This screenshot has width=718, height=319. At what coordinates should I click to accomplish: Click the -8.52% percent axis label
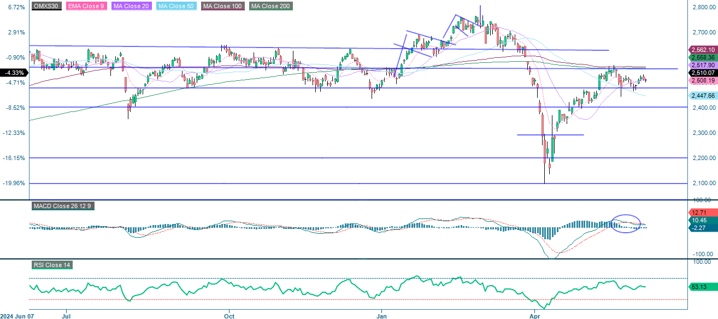[14, 108]
